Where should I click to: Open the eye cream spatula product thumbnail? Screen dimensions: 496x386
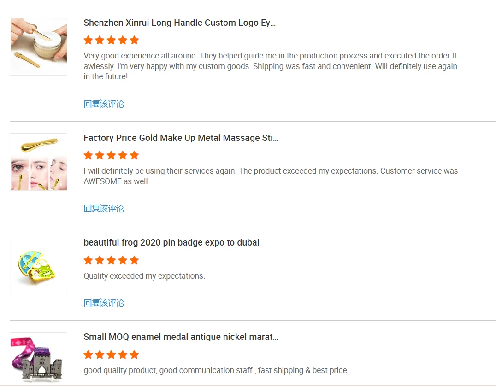(x=39, y=47)
